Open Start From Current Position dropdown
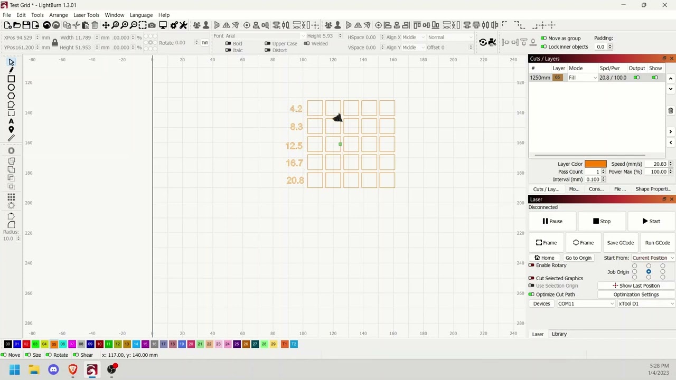The image size is (676, 380). [x=653, y=258]
